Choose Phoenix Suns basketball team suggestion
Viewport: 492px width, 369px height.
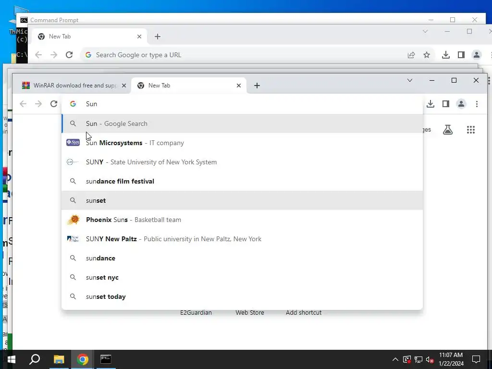point(242,220)
